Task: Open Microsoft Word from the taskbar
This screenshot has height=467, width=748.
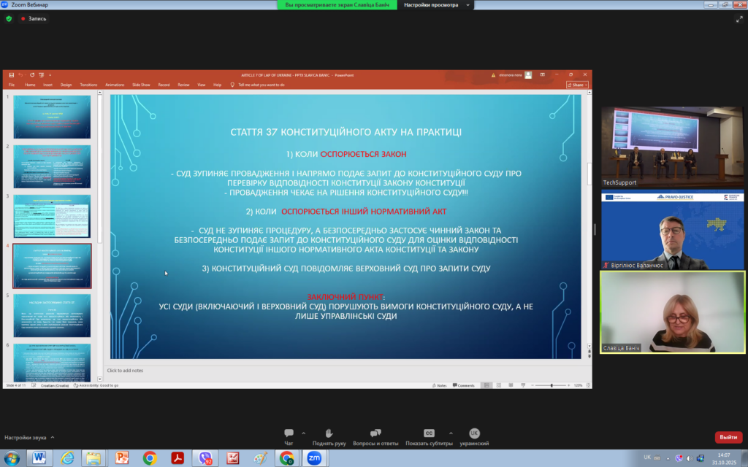Action: [39, 458]
